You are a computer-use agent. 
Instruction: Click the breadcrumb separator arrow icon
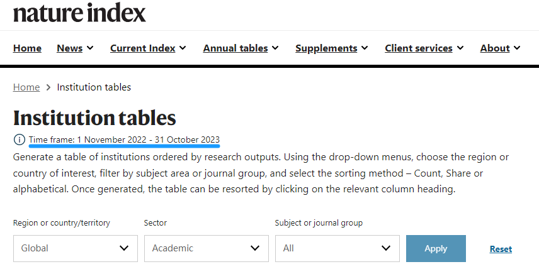48,87
